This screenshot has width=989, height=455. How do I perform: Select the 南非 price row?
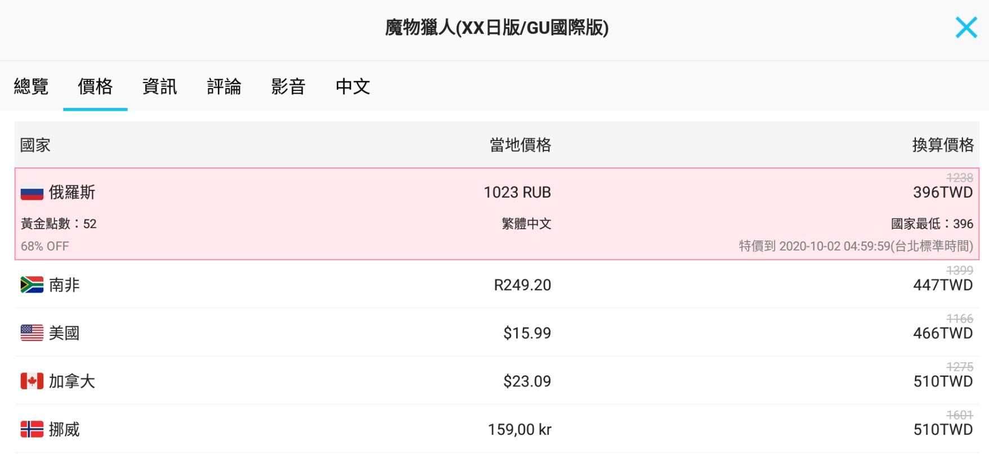point(495,285)
